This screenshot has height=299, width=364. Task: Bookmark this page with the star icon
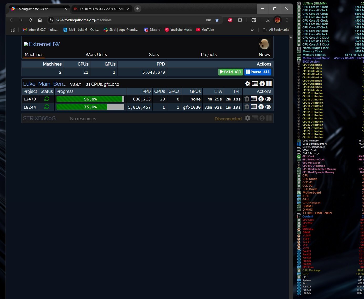217,20
